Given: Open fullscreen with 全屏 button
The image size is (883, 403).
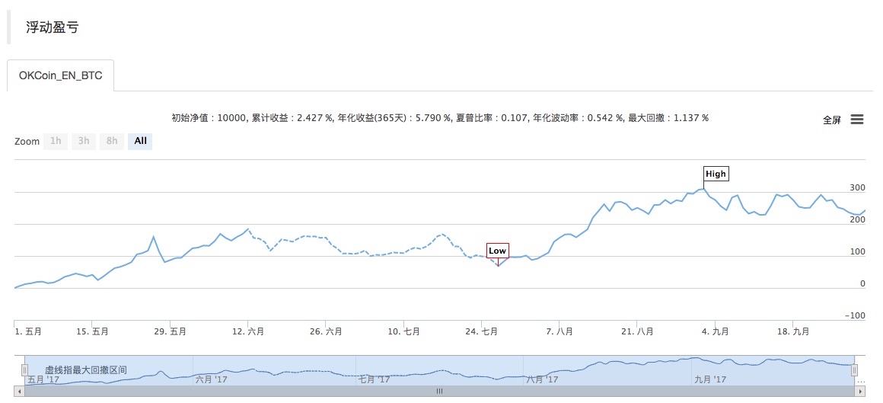Looking at the screenshot, I should click(x=832, y=120).
